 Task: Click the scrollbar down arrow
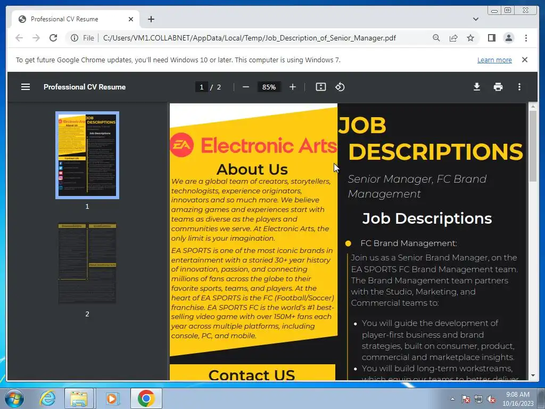532,375
